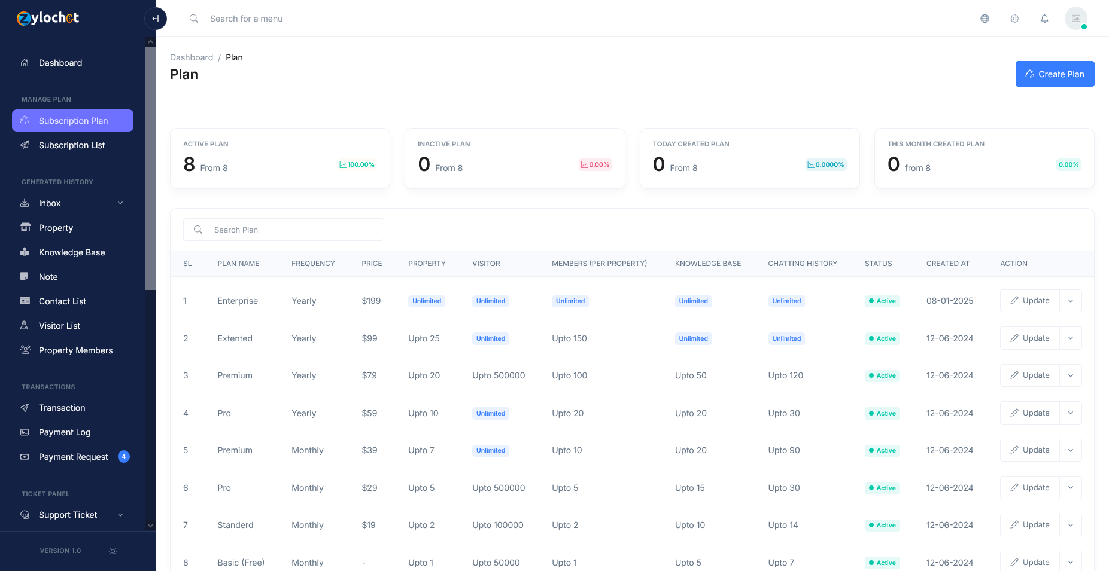Open the notifications bell
The image size is (1109, 571).
point(1044,19)
